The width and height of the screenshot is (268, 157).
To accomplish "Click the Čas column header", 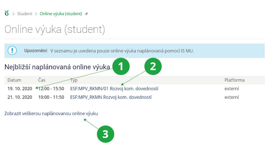I will tap(41, 80).
